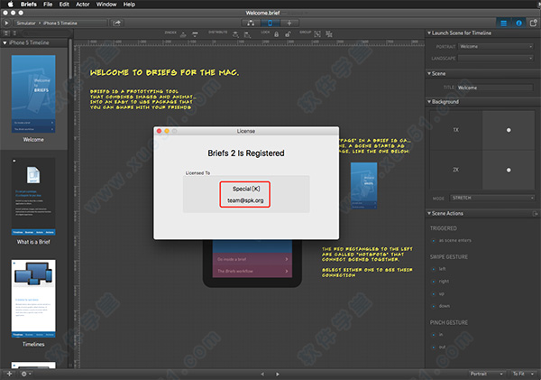Toggle the scene list panel icon

(x=504, y=23)
